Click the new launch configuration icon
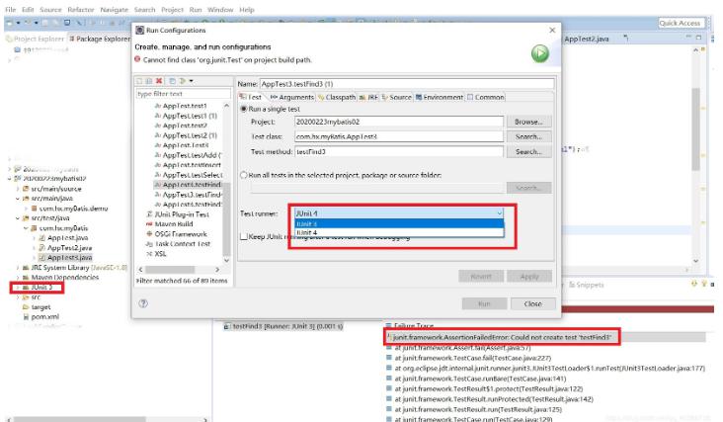The width and height of the screenshot is (723, 422). (139, 81)
